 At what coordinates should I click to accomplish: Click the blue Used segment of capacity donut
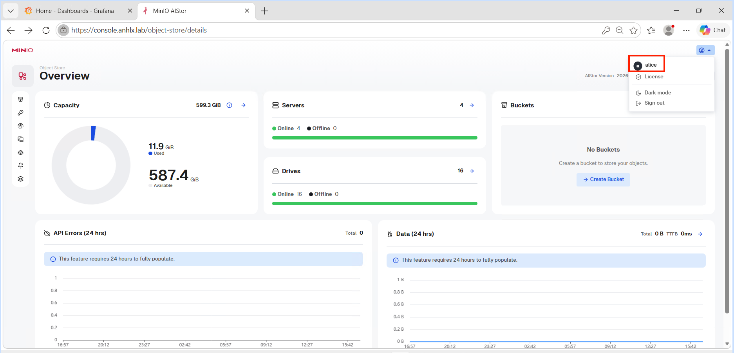pyautogui.click(x=93, y=133)
